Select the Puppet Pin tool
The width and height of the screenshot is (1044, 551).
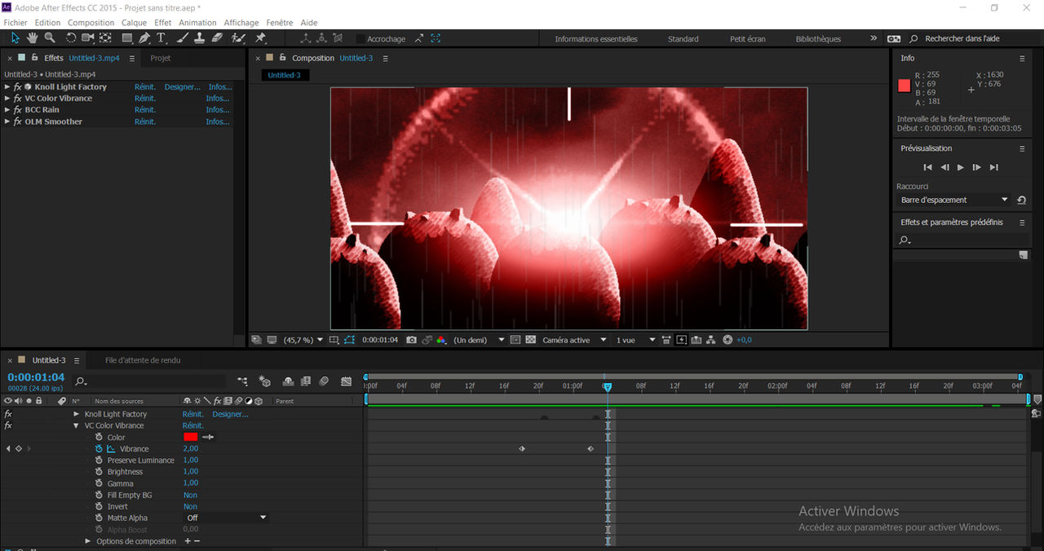point(260,38)
